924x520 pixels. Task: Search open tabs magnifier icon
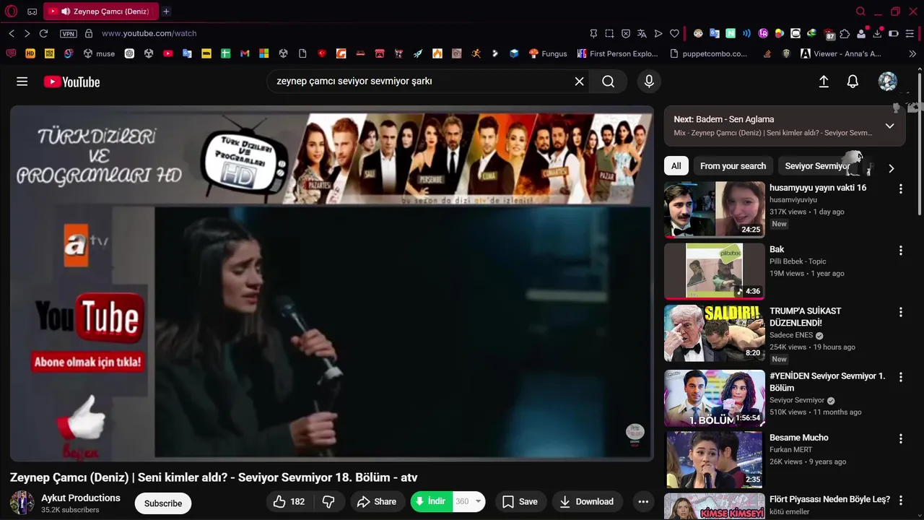(x=860, y=12)
